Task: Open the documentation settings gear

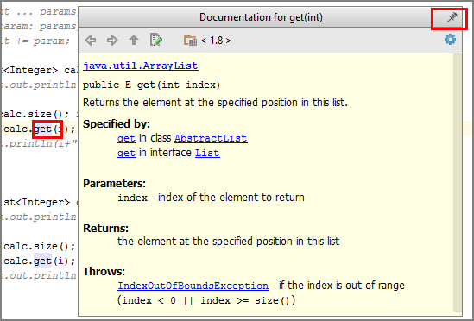Action: click(x=450, y=40)
